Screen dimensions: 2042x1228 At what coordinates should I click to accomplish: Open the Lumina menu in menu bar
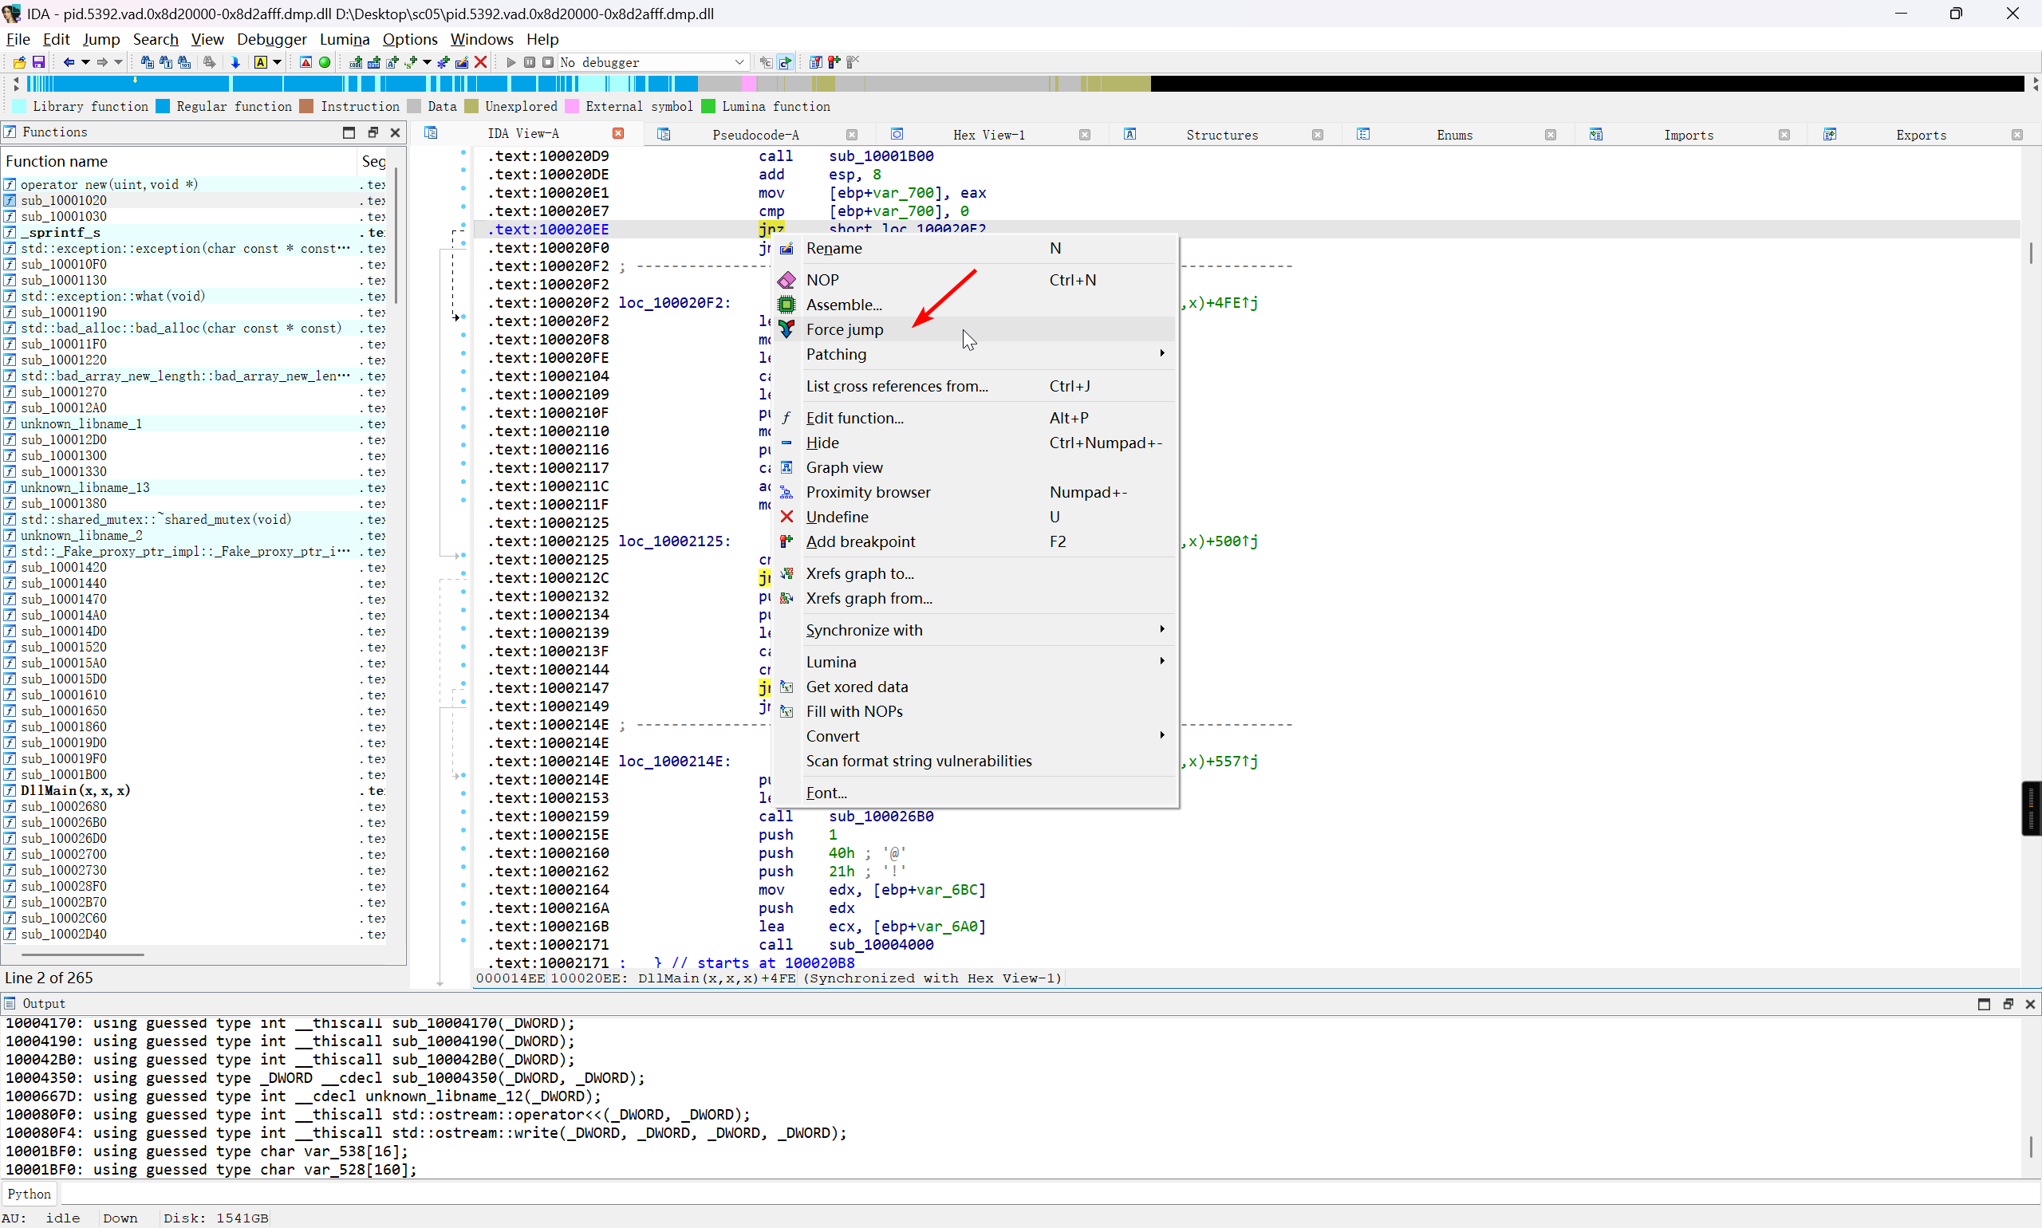click(345, 39)
